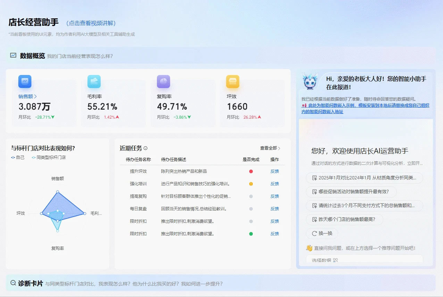Click the purple repurchase rate pie icon
Screen dimensions: 443x297
164,82
